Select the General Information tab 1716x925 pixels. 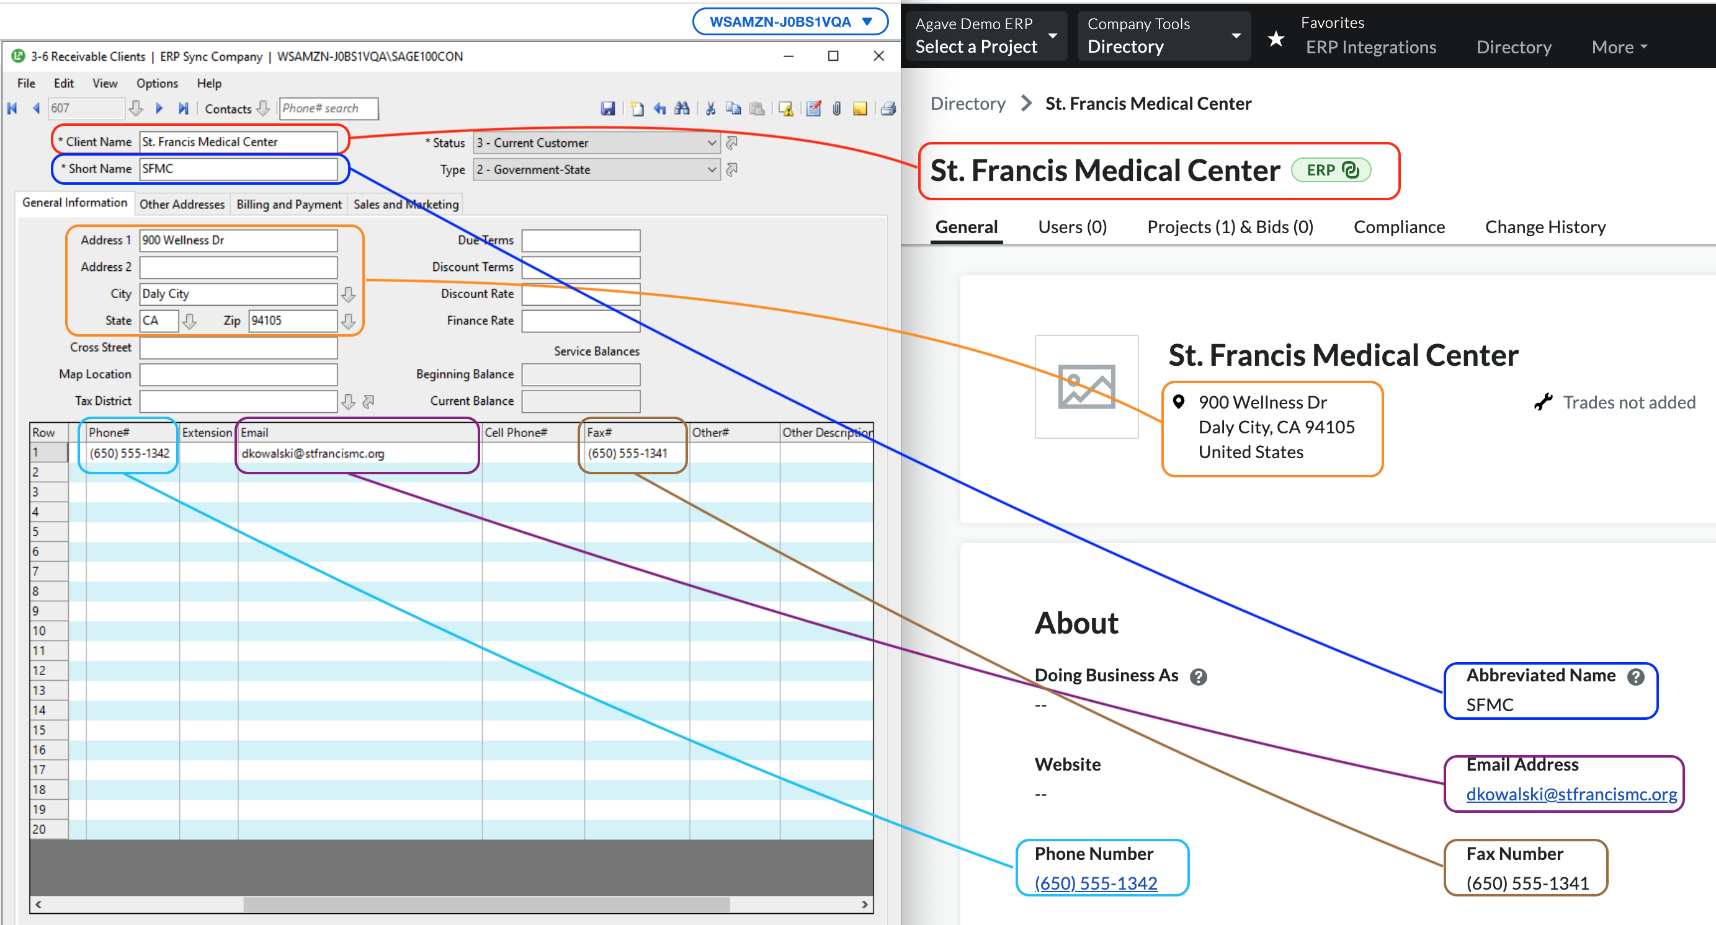point(74,203)
